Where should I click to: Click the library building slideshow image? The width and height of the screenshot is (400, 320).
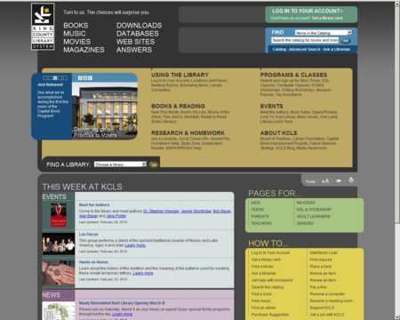105,110
